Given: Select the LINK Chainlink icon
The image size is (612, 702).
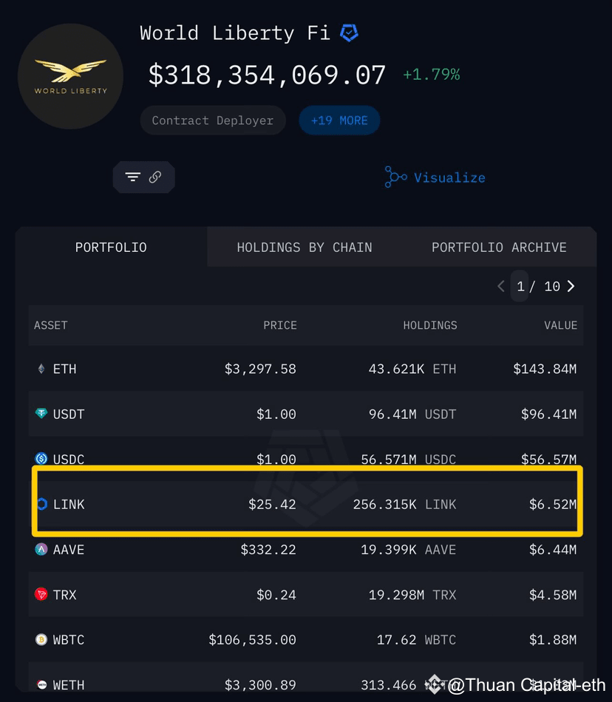Looking at the screenshot, I should coord(41,504).
